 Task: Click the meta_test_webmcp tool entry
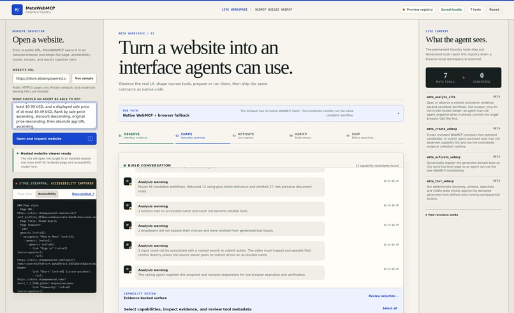[463, 190]
